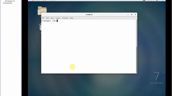Close the root@s1 terminal window
172x96 pixels.
[135, 14]
